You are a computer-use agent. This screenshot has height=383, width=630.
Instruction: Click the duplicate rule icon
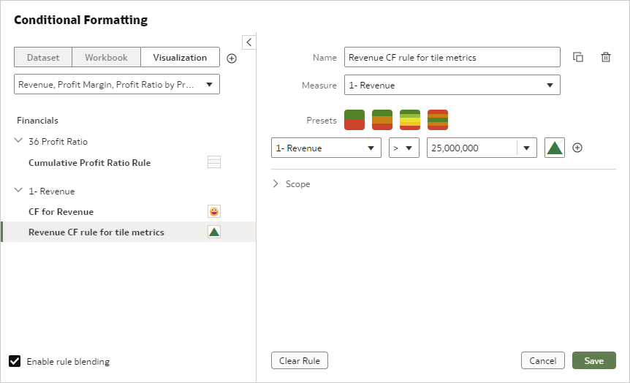578,57
